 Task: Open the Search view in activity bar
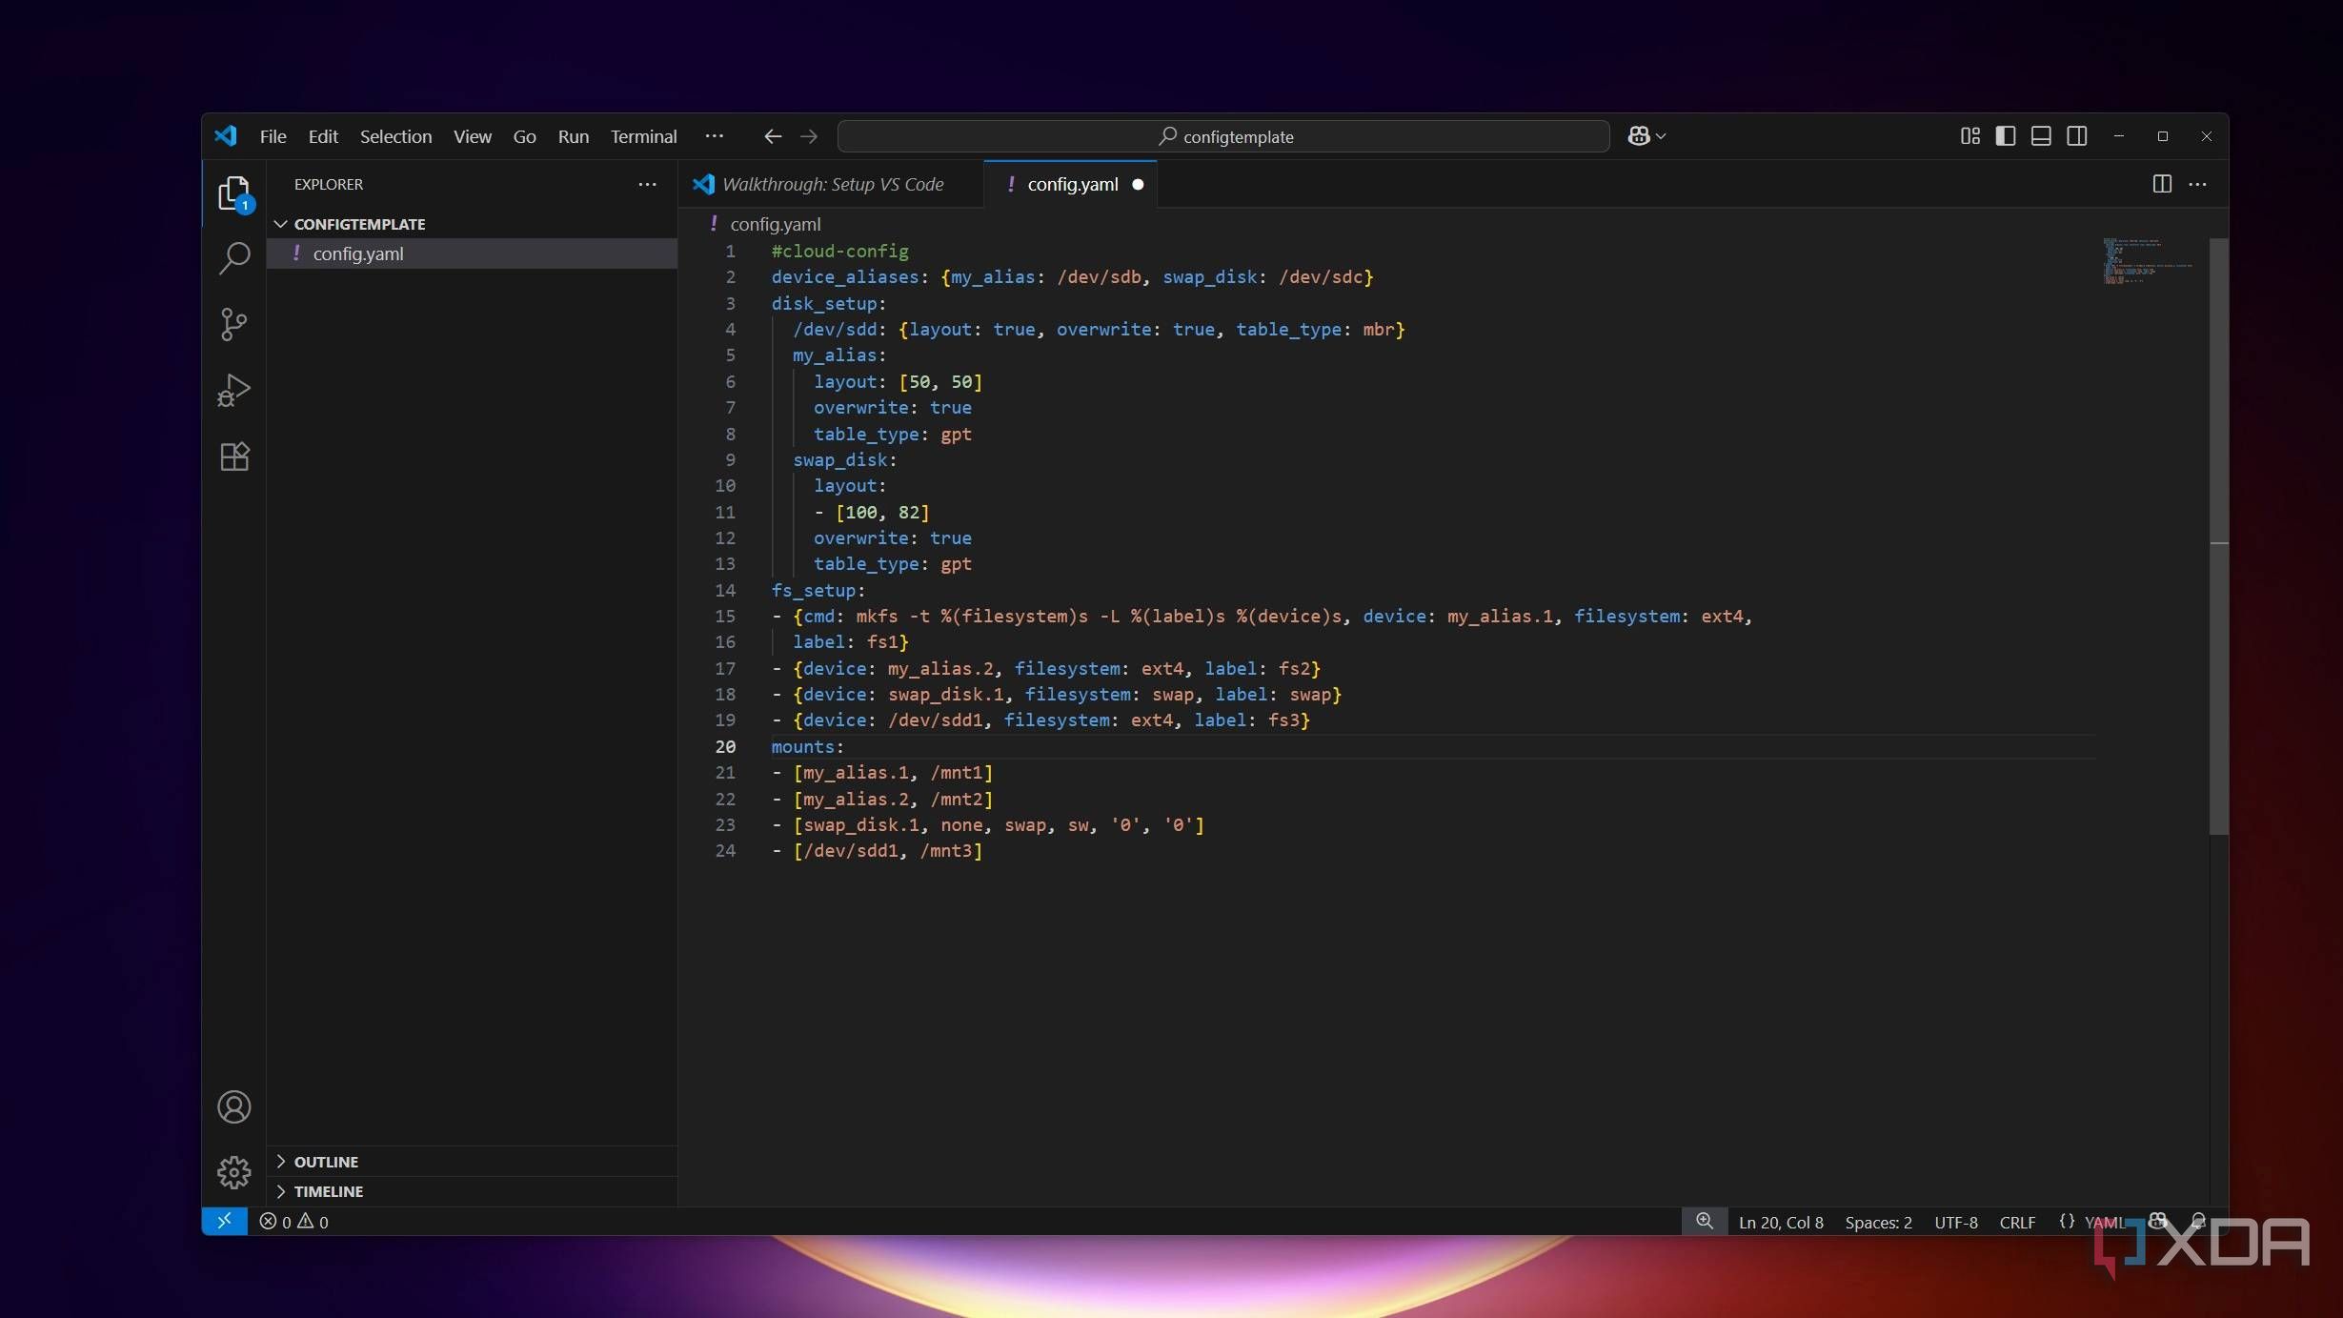click(233, 257)
